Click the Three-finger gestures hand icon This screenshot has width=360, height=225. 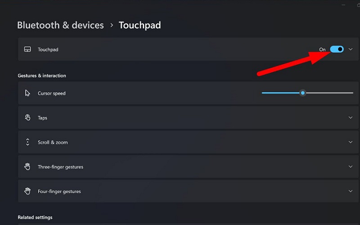point(27,167)
